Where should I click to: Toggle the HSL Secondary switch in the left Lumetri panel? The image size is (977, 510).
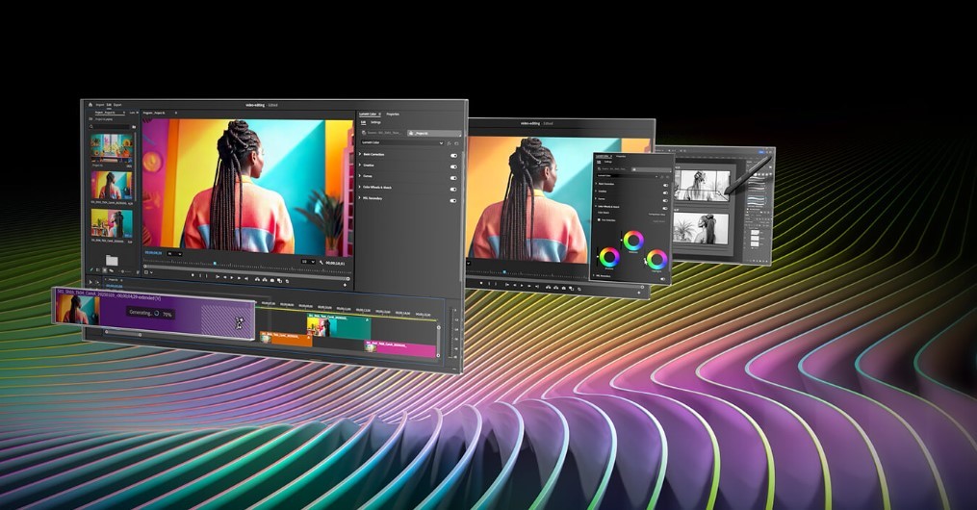(453, 200)
